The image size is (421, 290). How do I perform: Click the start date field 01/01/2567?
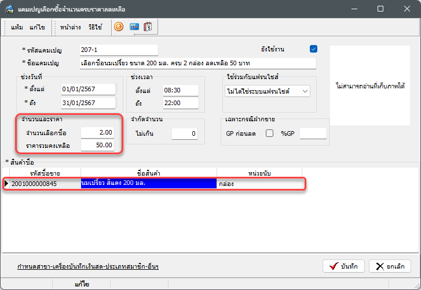tap(88, 88)
